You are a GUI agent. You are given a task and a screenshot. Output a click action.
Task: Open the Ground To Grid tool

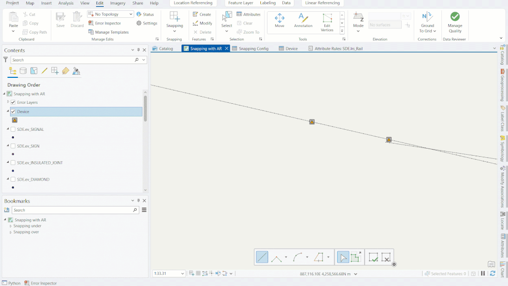point(427,22)
